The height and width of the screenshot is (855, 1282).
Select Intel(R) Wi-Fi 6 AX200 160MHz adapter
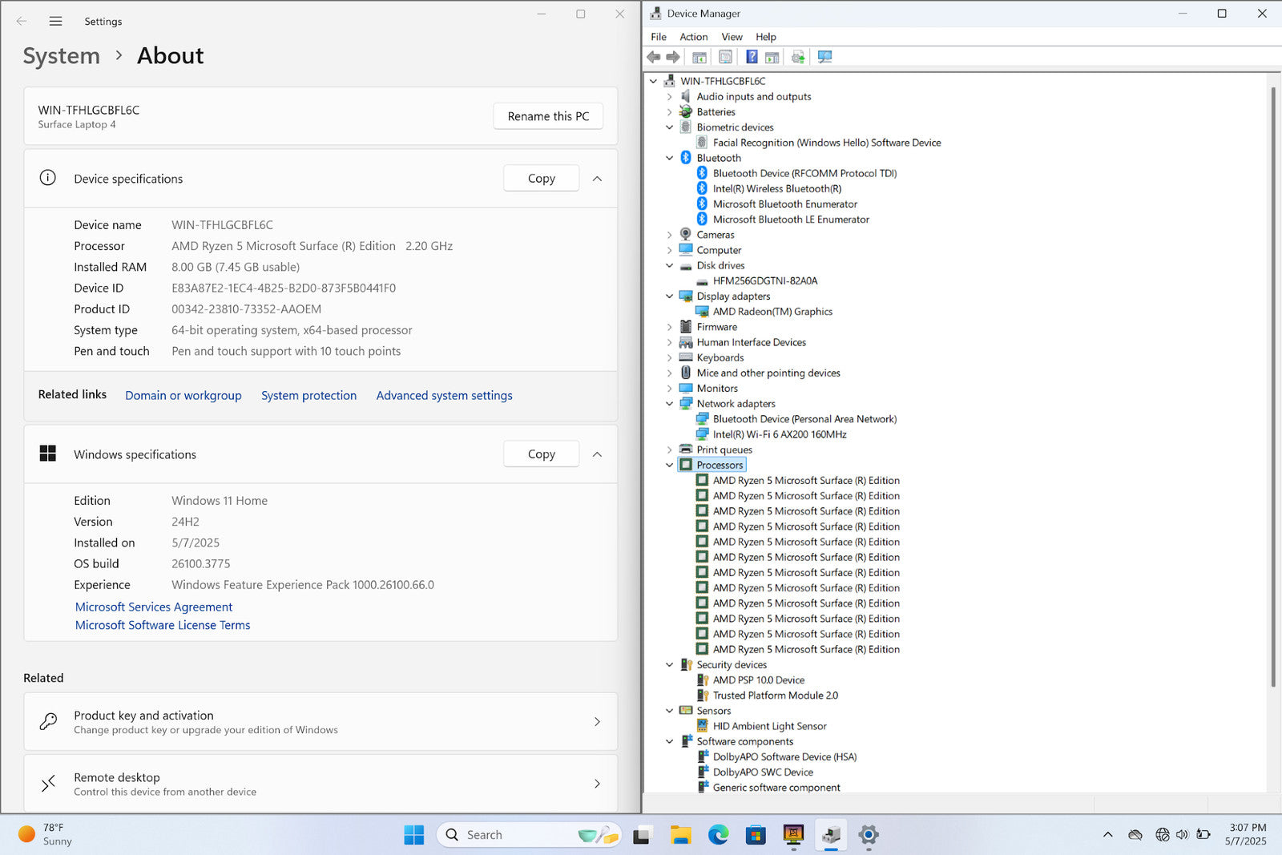click(x=780, y=434)
